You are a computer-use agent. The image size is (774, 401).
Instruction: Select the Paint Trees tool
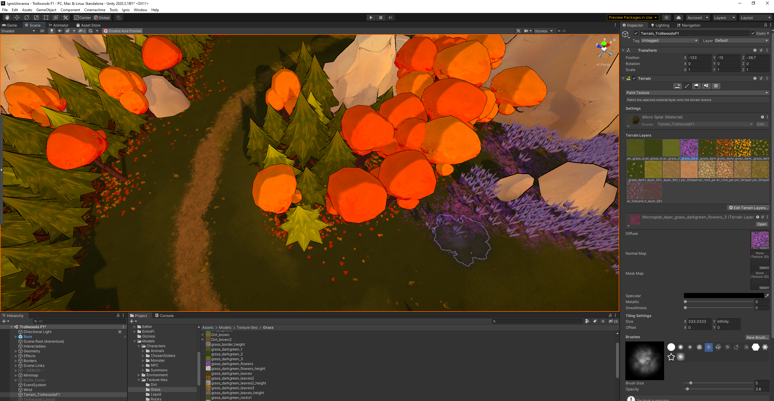697,86
